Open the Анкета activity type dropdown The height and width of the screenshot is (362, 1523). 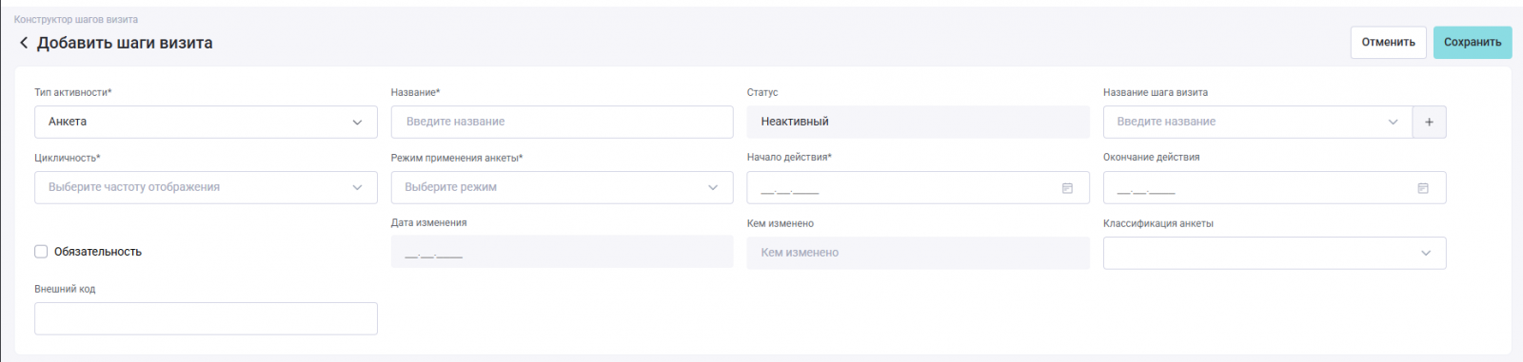(x=206, y=122)
